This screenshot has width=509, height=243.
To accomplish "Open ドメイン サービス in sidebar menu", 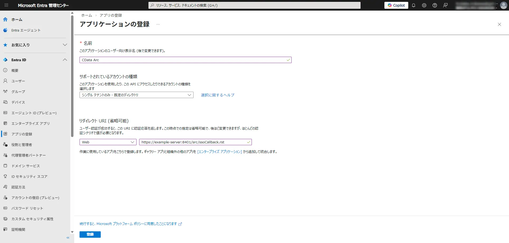I will pyautogui.click(x=25, y=166).
